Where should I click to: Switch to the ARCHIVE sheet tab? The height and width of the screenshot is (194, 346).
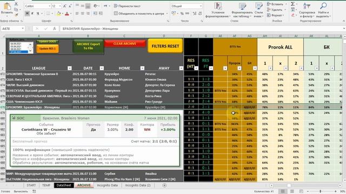(84, 185)
